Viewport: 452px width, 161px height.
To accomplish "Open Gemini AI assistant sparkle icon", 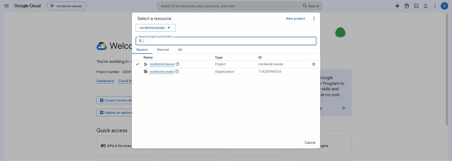I will [x=397, y=6].
